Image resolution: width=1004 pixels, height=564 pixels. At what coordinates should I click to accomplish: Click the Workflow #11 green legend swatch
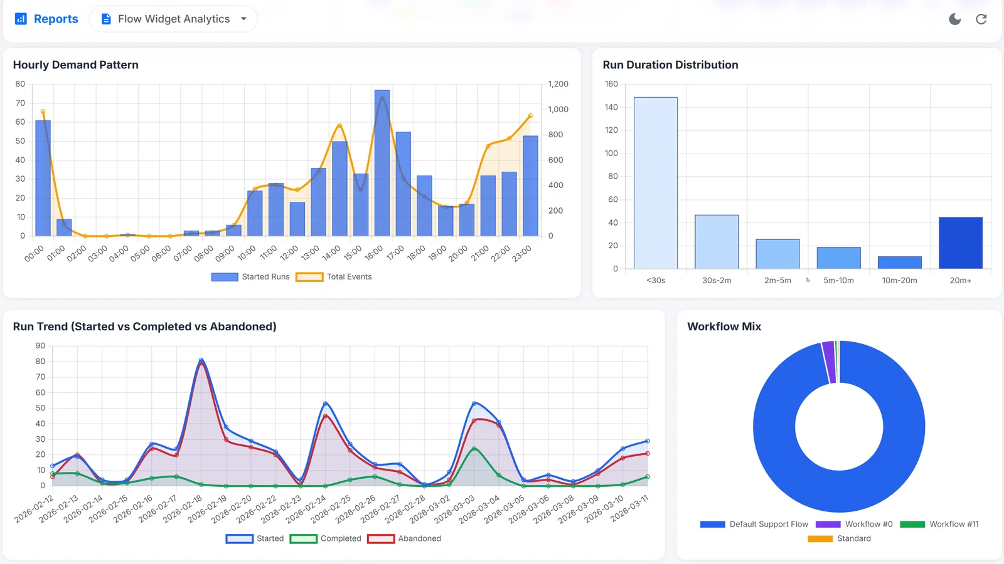(x=912, y=524)
